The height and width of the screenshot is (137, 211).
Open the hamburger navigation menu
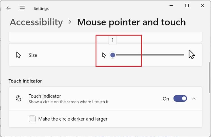tap(22, 8)
